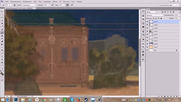Toggle lock all option
181x102 pixels.
tap(161, 18)
